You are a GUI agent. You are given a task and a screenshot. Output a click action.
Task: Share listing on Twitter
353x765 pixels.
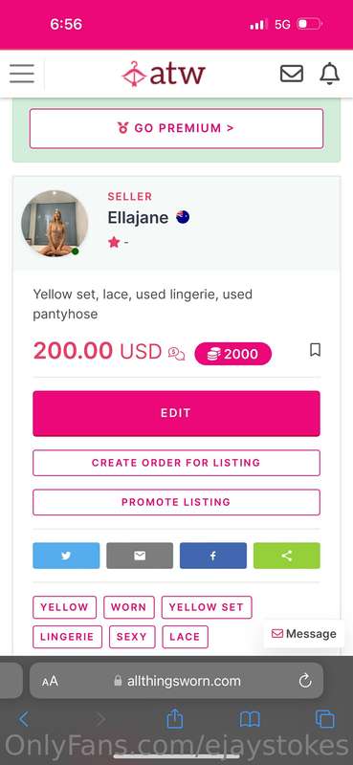click(x=66, y=556)
